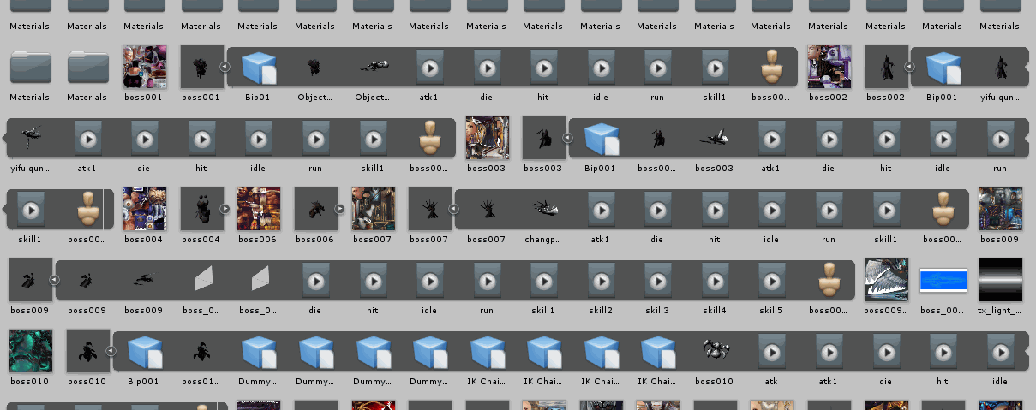This screenshot has height=410, width=1036.
Task: Select the boss002 texture thumbnail
Action: pyautogui.click(x=829, y=67)
